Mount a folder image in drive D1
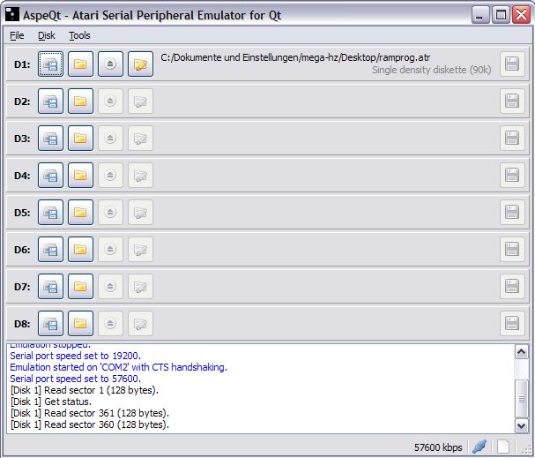The image size is (535, 458). pyautogui.click(x=80, y=64)
